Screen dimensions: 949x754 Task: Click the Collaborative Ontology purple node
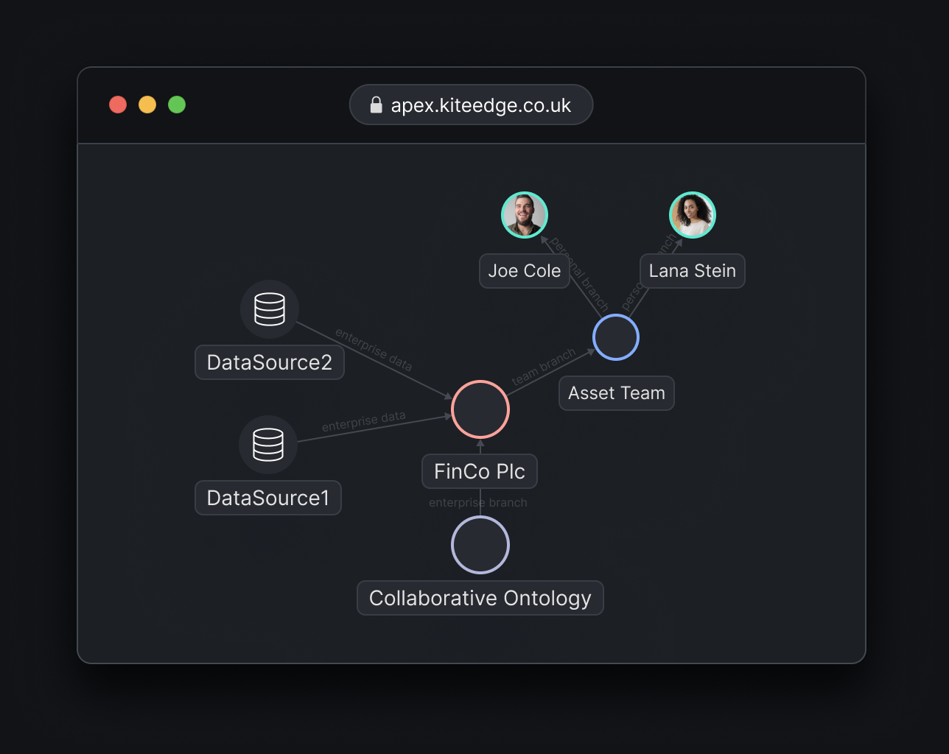click(480, 545)
